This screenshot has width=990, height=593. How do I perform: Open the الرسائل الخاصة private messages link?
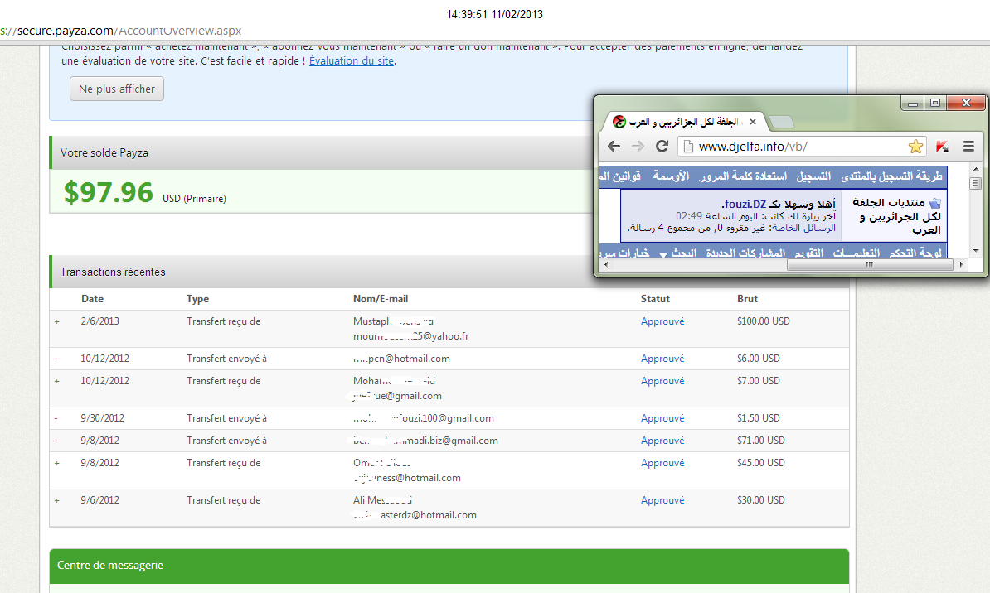tap(803, 229)
